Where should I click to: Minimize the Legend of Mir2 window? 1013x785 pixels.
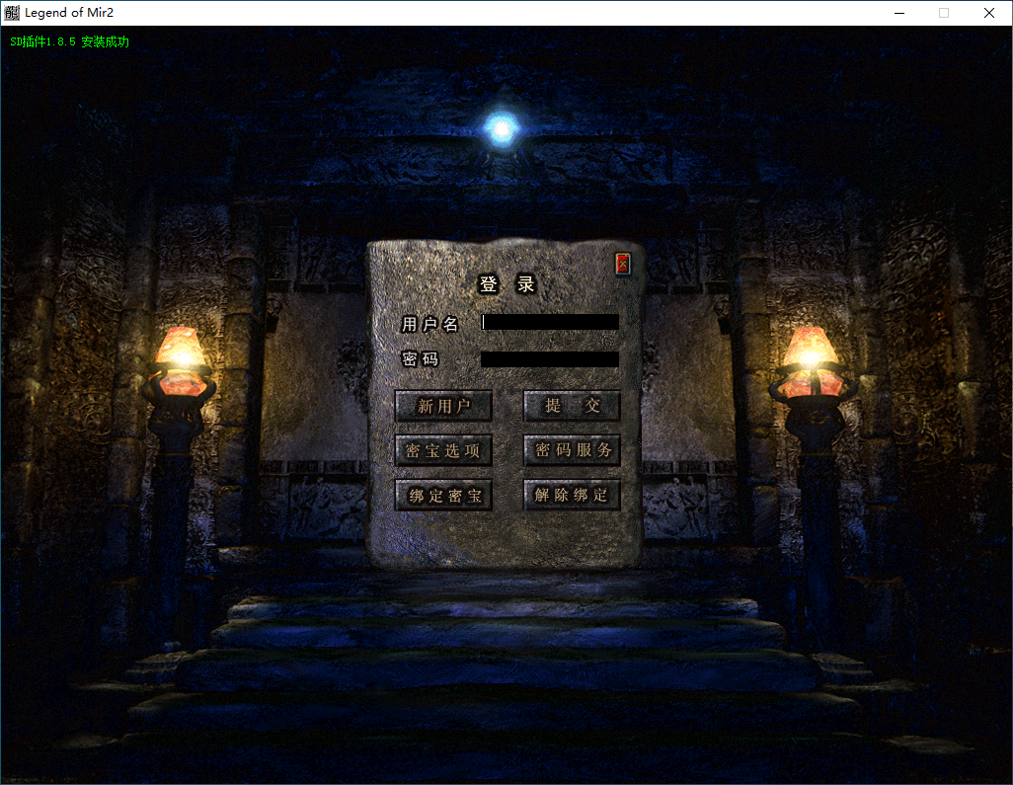(x=899, y=13)
